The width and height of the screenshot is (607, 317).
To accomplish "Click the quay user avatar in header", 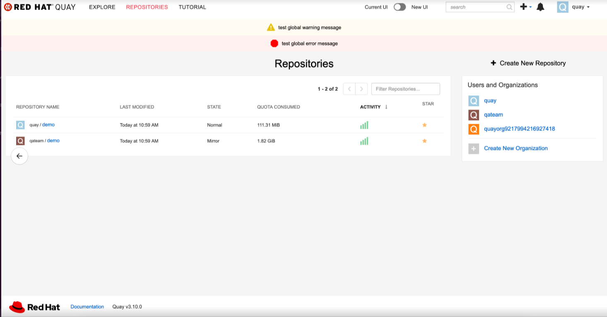I will pyautogui.click(x=563, y=7).
